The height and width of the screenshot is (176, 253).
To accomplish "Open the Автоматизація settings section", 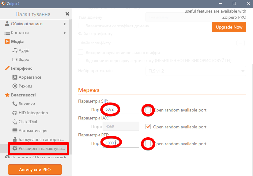I will (33, 131).
